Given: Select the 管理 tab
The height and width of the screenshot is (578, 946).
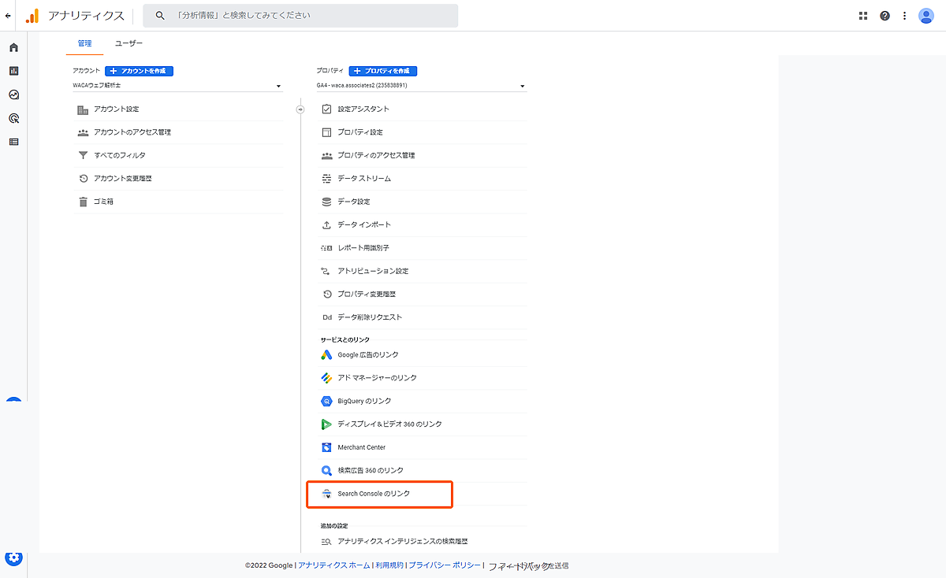Looking at the screenshot, I should tap(84, 43).
